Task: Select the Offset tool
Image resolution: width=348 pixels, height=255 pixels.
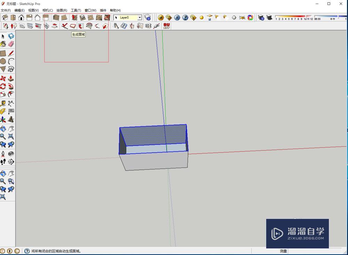Action: point(11,94)
